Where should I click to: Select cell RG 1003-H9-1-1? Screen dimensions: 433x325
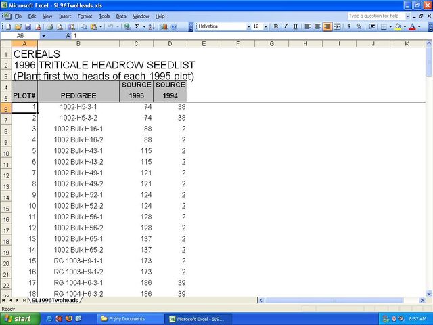pos(78,261)
